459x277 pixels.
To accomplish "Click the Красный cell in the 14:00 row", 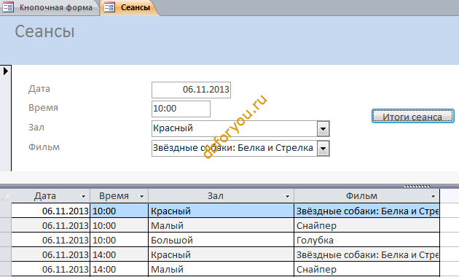I will 221,254.
